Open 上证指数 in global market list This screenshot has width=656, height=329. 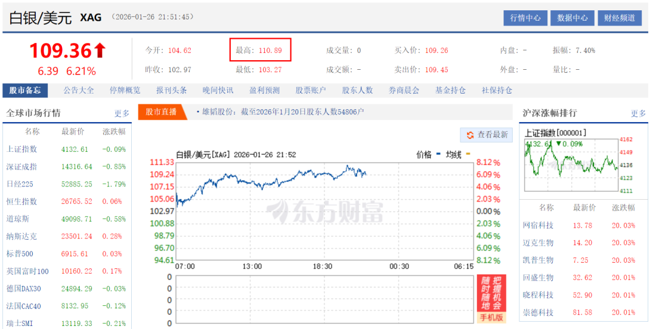22,149
